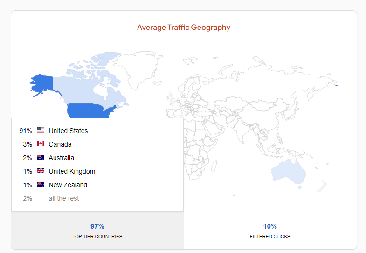Click the dark blue mainland United States
This screenshot has height=253, width=366.
(x=90, y=111)
